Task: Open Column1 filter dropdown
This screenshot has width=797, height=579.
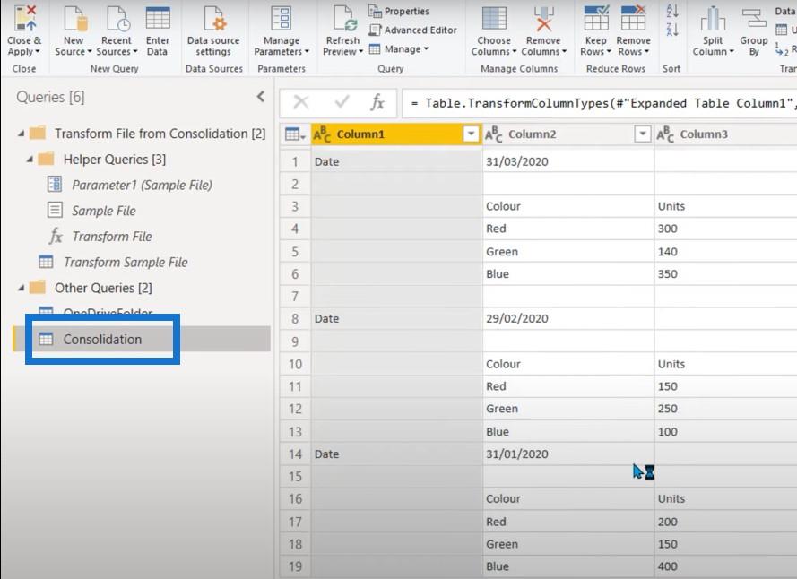Action: click(472, 134)
